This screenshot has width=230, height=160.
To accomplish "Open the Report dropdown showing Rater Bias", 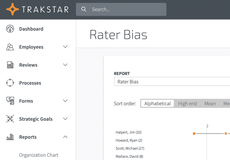I will [x=172, y=81].
